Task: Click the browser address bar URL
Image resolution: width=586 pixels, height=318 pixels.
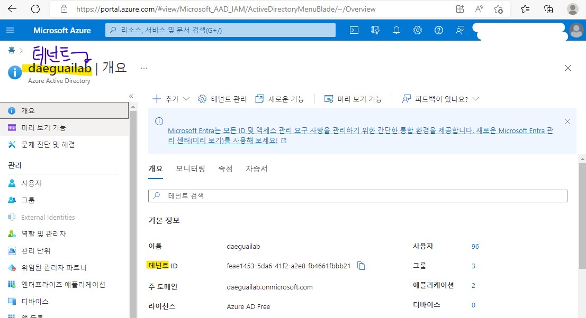Action: click(x=226, y=10)
